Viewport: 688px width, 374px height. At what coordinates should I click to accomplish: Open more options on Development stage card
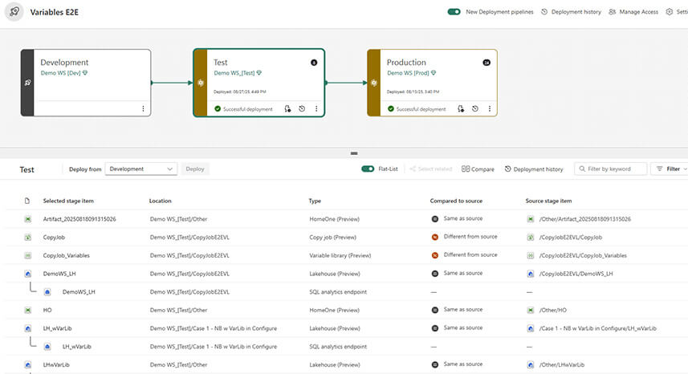[x=143, y=109]
